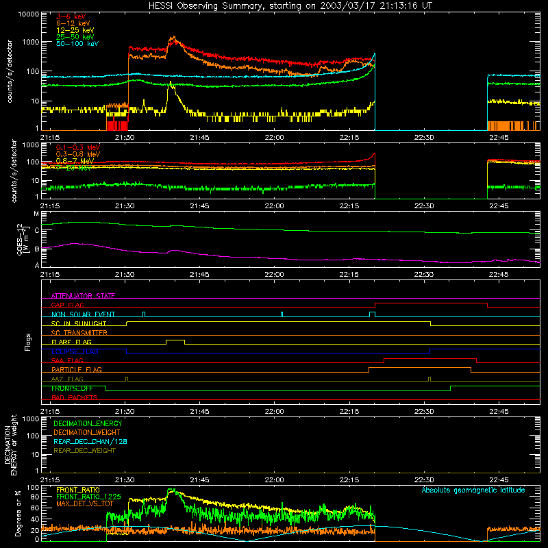Click the REAR_DEC_WEIGHT legend label
This screenshot has width=548, height=548.
tap(84, 451)
